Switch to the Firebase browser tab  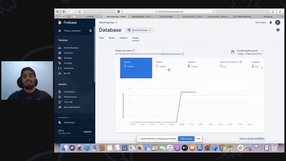coord(90,17)
